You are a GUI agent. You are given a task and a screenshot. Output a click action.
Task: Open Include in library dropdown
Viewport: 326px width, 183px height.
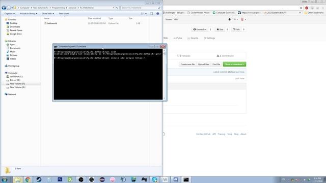click(x=28, y=14)
